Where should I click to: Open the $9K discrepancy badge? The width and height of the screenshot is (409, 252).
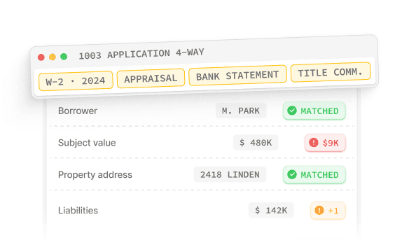pos(325,143)
